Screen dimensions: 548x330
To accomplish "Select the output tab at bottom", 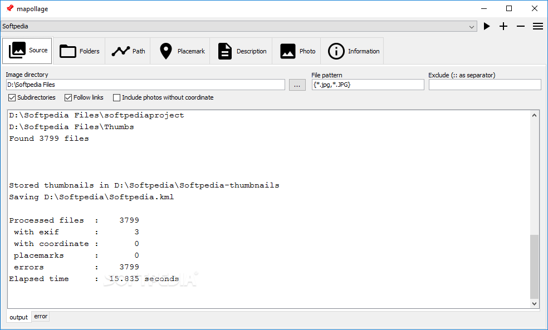I will 19,317.
